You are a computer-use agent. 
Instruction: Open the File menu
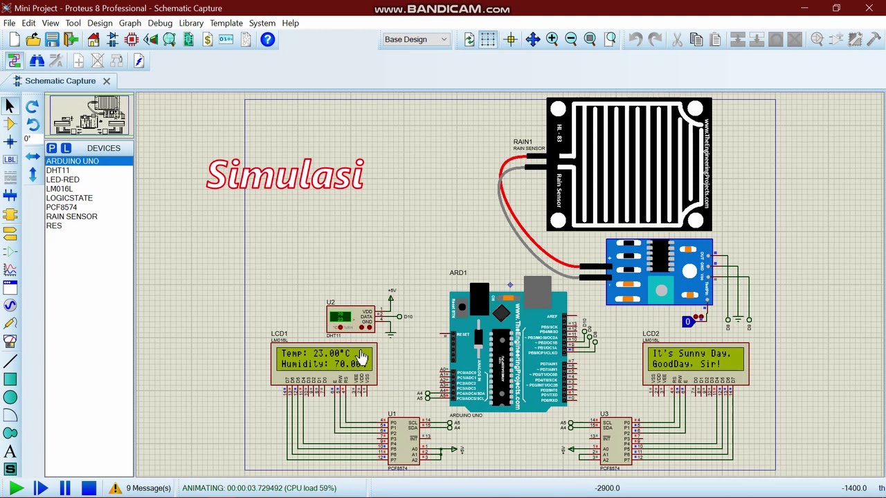point(10,23)
